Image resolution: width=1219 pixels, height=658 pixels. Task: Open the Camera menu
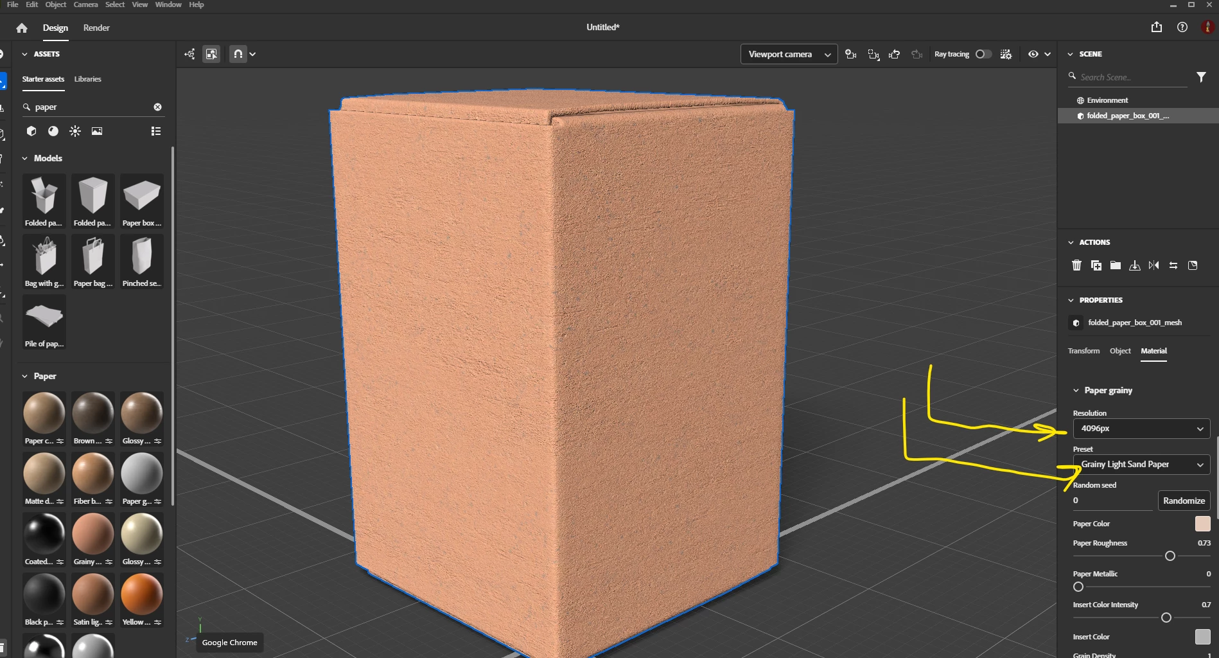[85, 4]
